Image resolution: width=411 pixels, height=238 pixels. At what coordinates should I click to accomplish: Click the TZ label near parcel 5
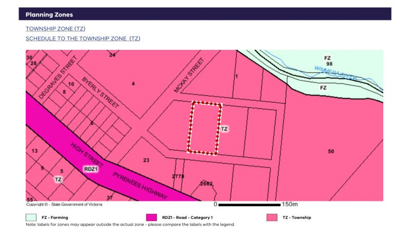click(58, 179)
